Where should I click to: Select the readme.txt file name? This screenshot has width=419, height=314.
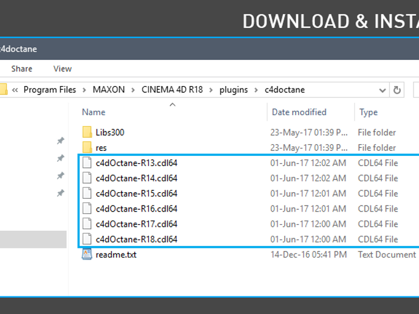(116, 255)
